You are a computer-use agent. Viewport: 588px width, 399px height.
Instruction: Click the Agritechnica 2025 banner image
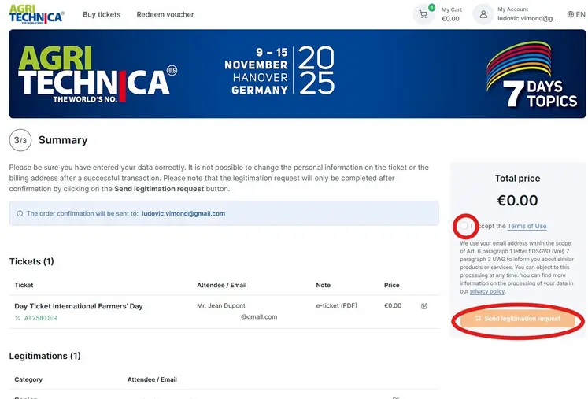[x=298, y=74]
